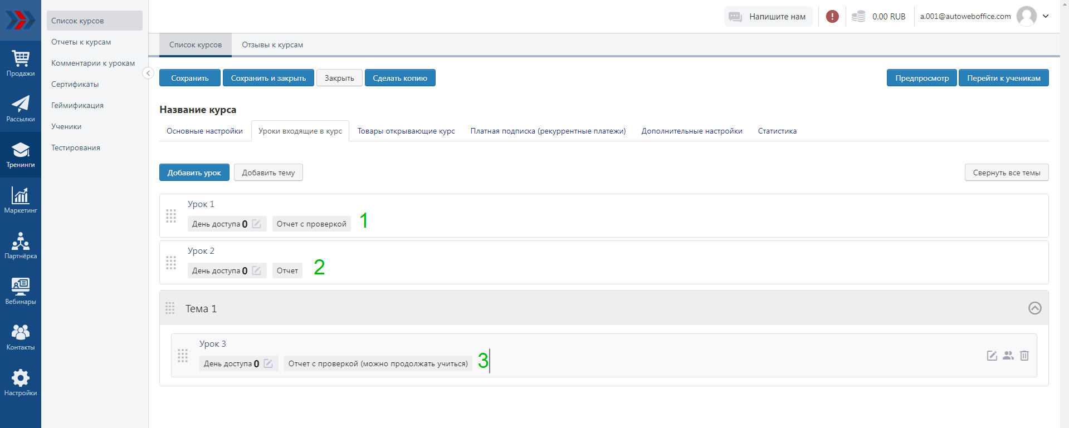Viewport: 1069px width, 428px height.
Task: Edit Урок 3 using pencil icon on right
Action: tap(992, 356)
